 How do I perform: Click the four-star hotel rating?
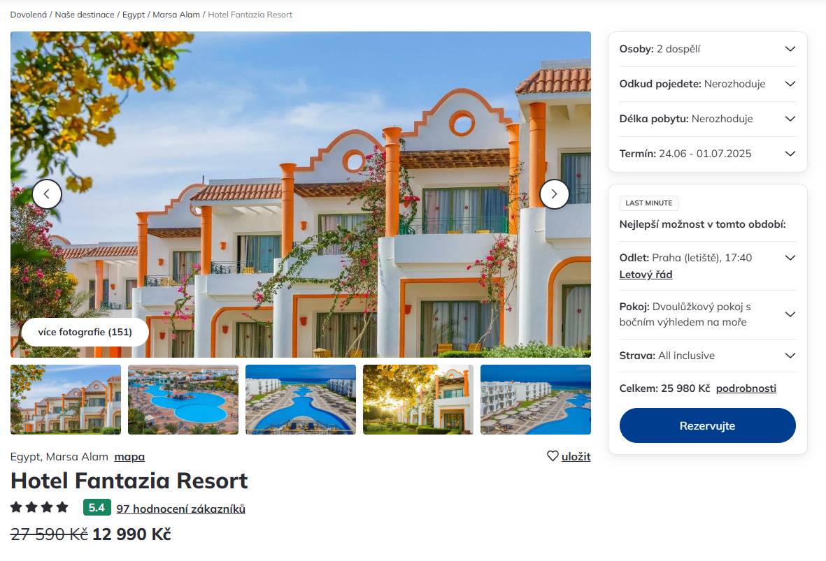click(x=39, y=507)
